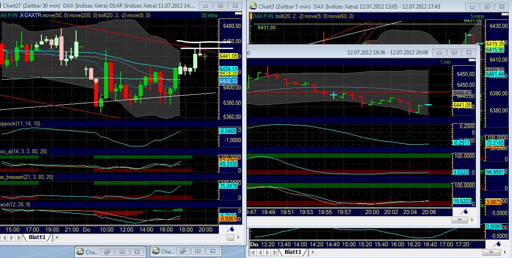
Task: Select the ss_bressert(21, 3, 80, 20) indicator label
Action: (x=27, y=177)
